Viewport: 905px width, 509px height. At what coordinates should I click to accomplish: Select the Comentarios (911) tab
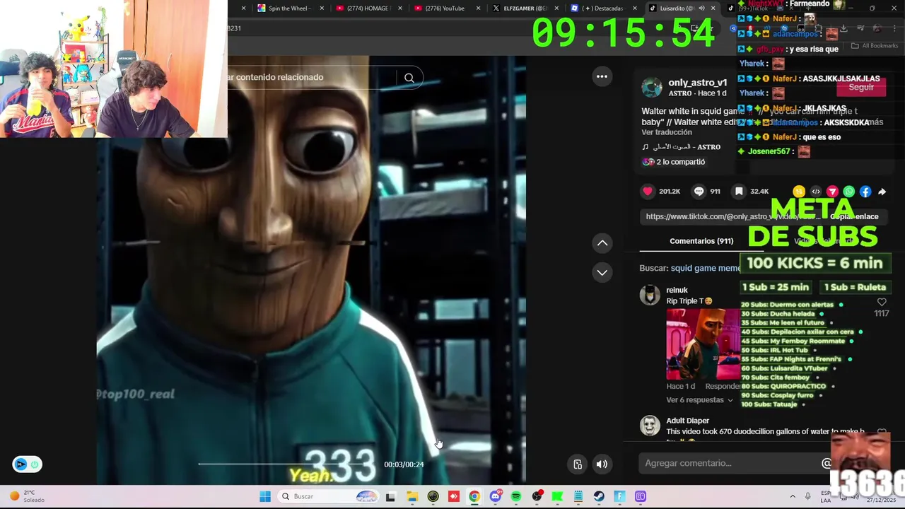[701, 241]
